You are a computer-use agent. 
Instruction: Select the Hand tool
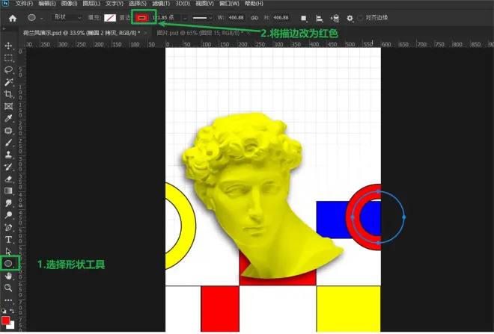click(x=8, y=276)
